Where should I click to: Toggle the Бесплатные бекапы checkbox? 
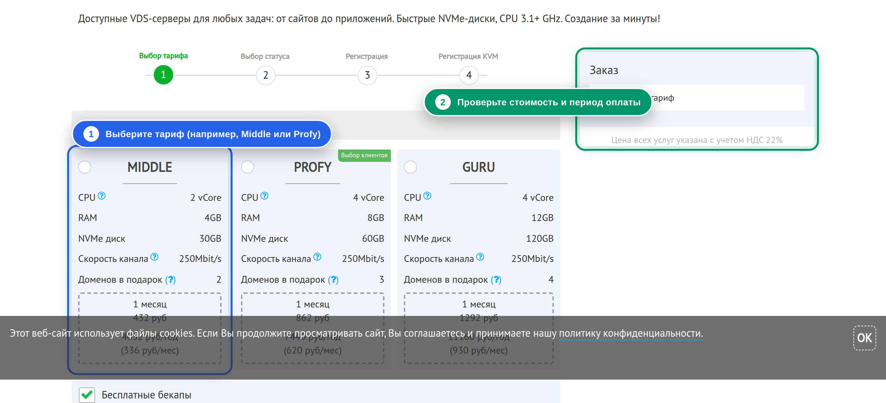click(87, 395)
